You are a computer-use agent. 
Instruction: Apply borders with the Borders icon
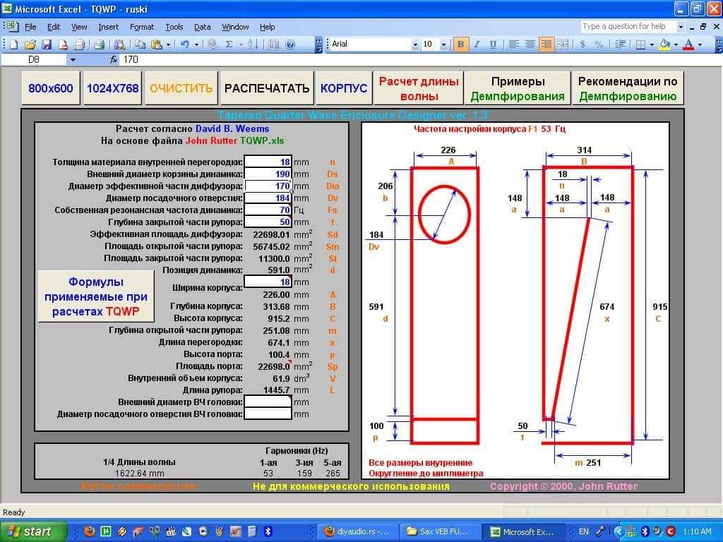640,44
